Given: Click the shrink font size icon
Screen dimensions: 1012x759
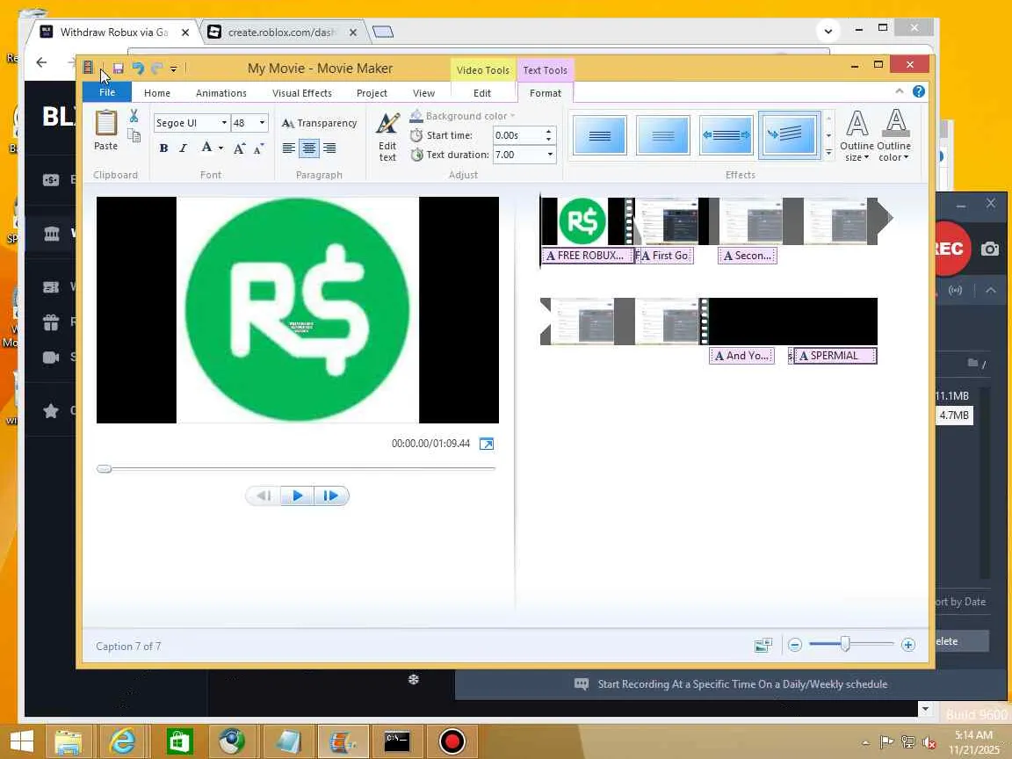Looking at the screenshot, I should (x=258, y=148).
